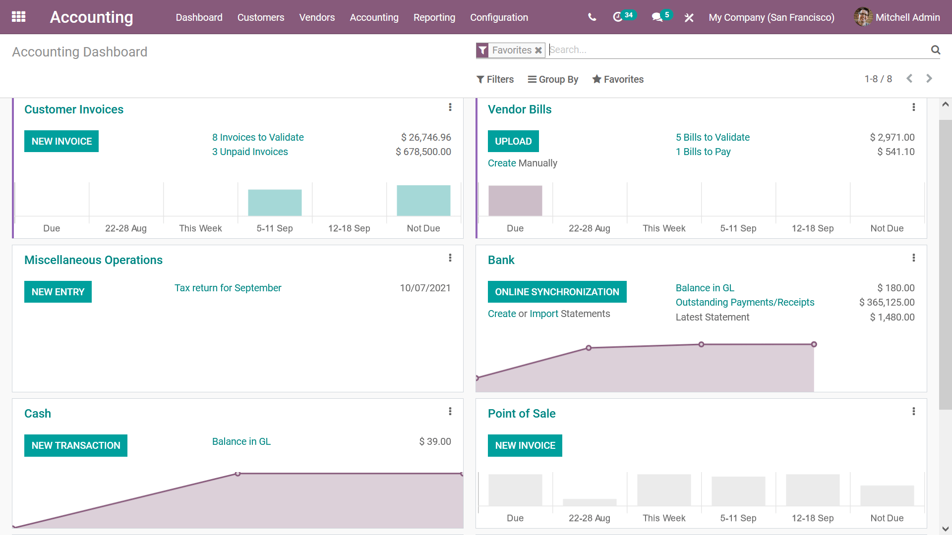The height and width of the screenshot is (535, 952).
Task: Click NEW INVOICE button for Customer Invoices
Action: [61, 141]
